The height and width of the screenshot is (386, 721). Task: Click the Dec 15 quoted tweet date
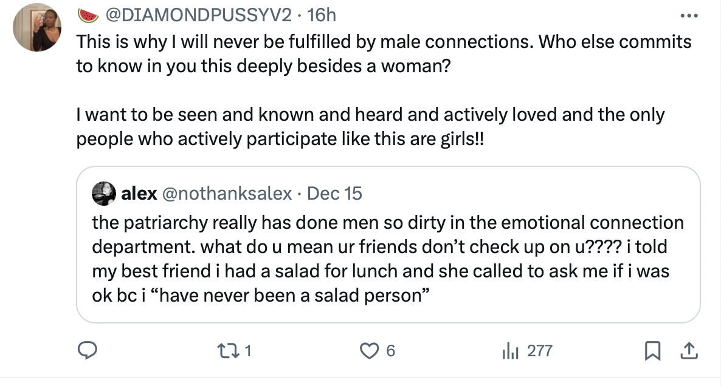[334, 193]
